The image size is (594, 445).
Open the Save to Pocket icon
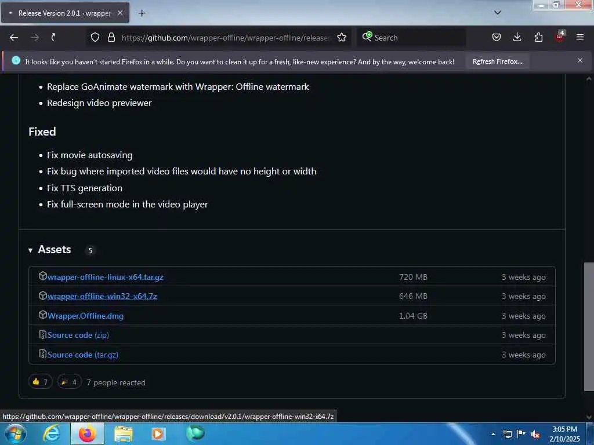[497, 38]
